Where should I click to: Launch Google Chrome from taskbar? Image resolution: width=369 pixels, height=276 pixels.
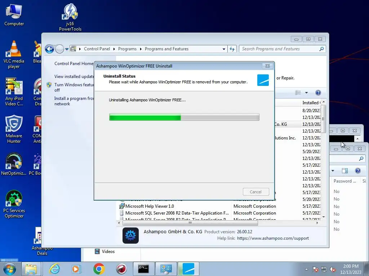tap(99, 269)
